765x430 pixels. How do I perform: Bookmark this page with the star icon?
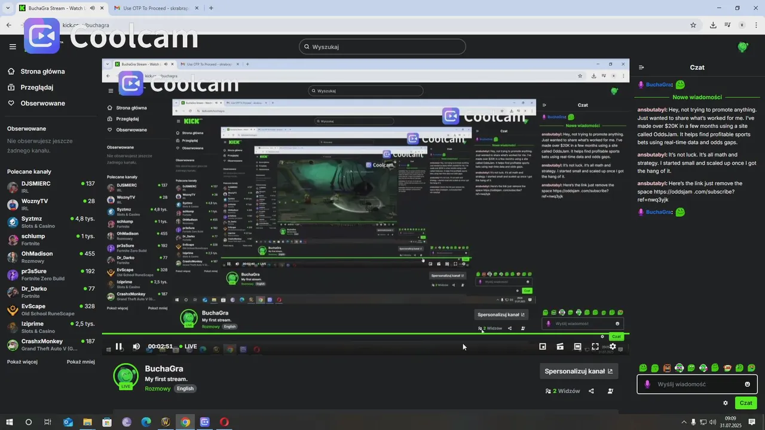click(693, 25)
